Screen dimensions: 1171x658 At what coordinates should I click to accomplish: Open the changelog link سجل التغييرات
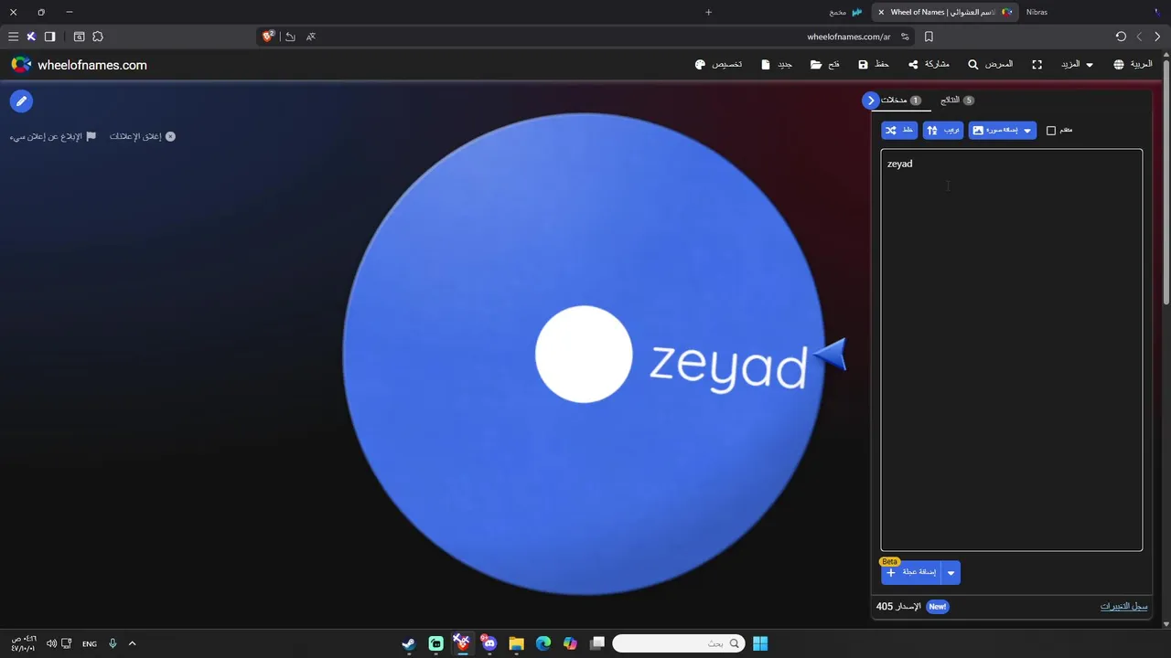1123,607
